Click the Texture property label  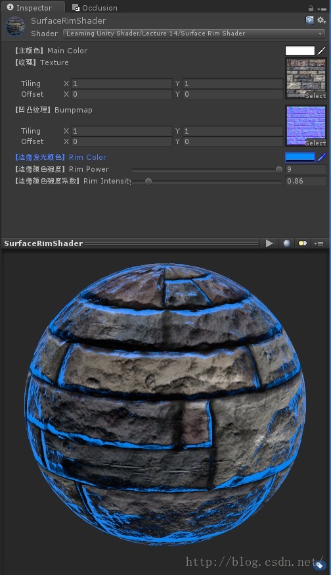tap(42, 63)
